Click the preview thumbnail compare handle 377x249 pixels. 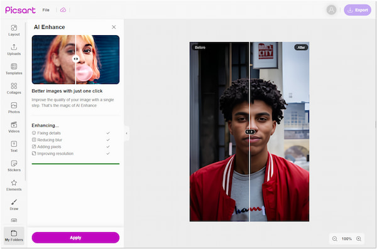(x=76, y=59)
